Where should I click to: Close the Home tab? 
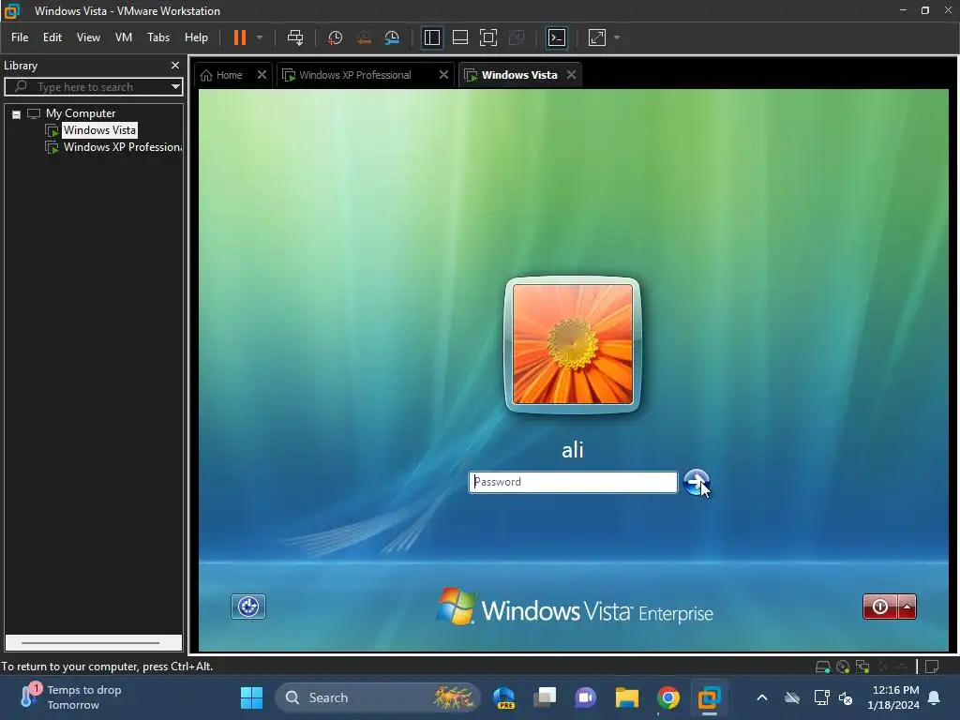pos(262,75)
